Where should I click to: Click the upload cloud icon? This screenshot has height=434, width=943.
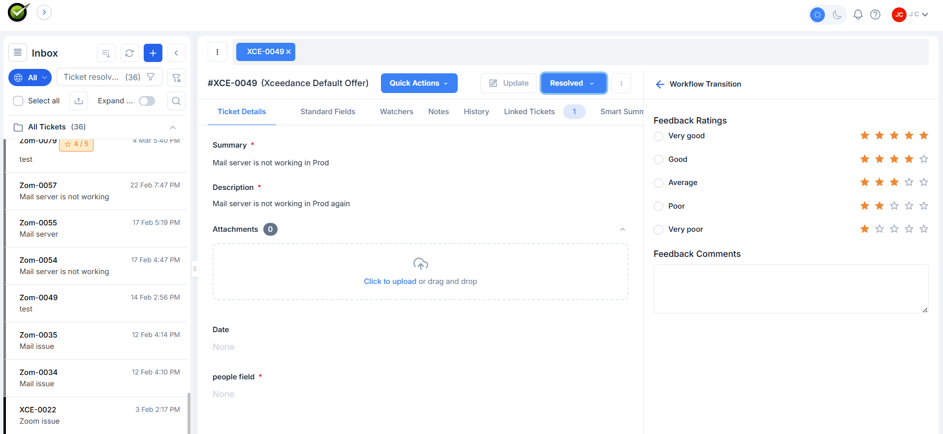[x=420, y=264]
